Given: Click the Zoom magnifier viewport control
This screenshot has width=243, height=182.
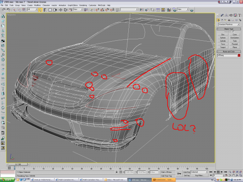Looking at the screenshot, I should click(x=230, y=172).
